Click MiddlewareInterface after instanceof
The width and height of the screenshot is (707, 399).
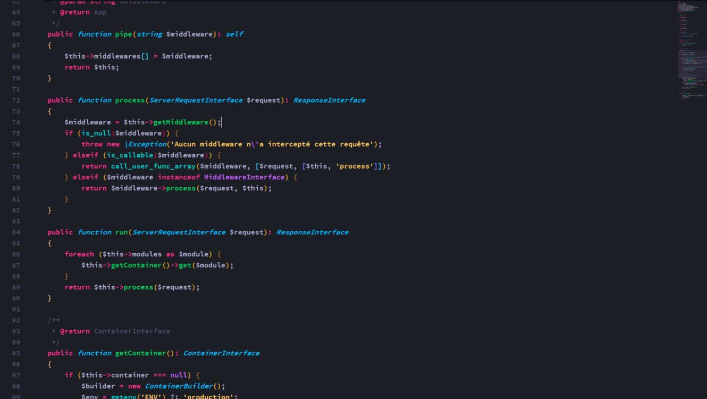[245, 177]
